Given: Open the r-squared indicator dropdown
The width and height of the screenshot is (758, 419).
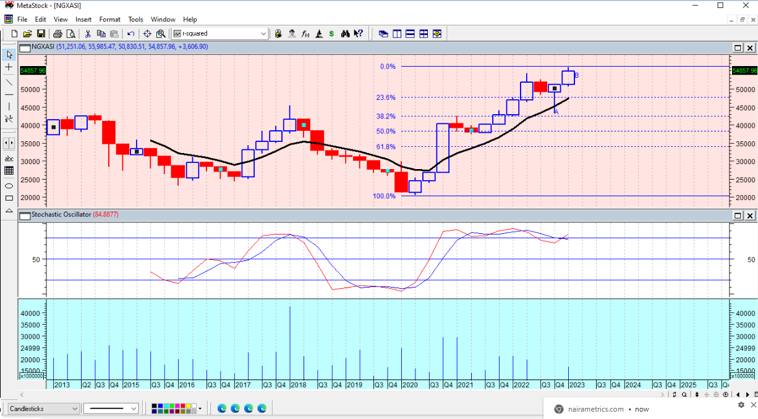Looking at the screenshot, I should tap(263, 33).
